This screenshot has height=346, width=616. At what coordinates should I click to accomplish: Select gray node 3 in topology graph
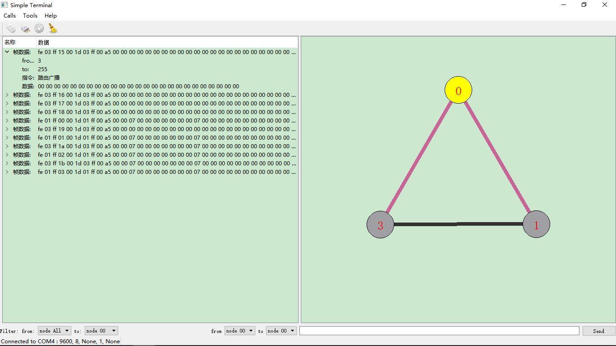pos(380,224)
